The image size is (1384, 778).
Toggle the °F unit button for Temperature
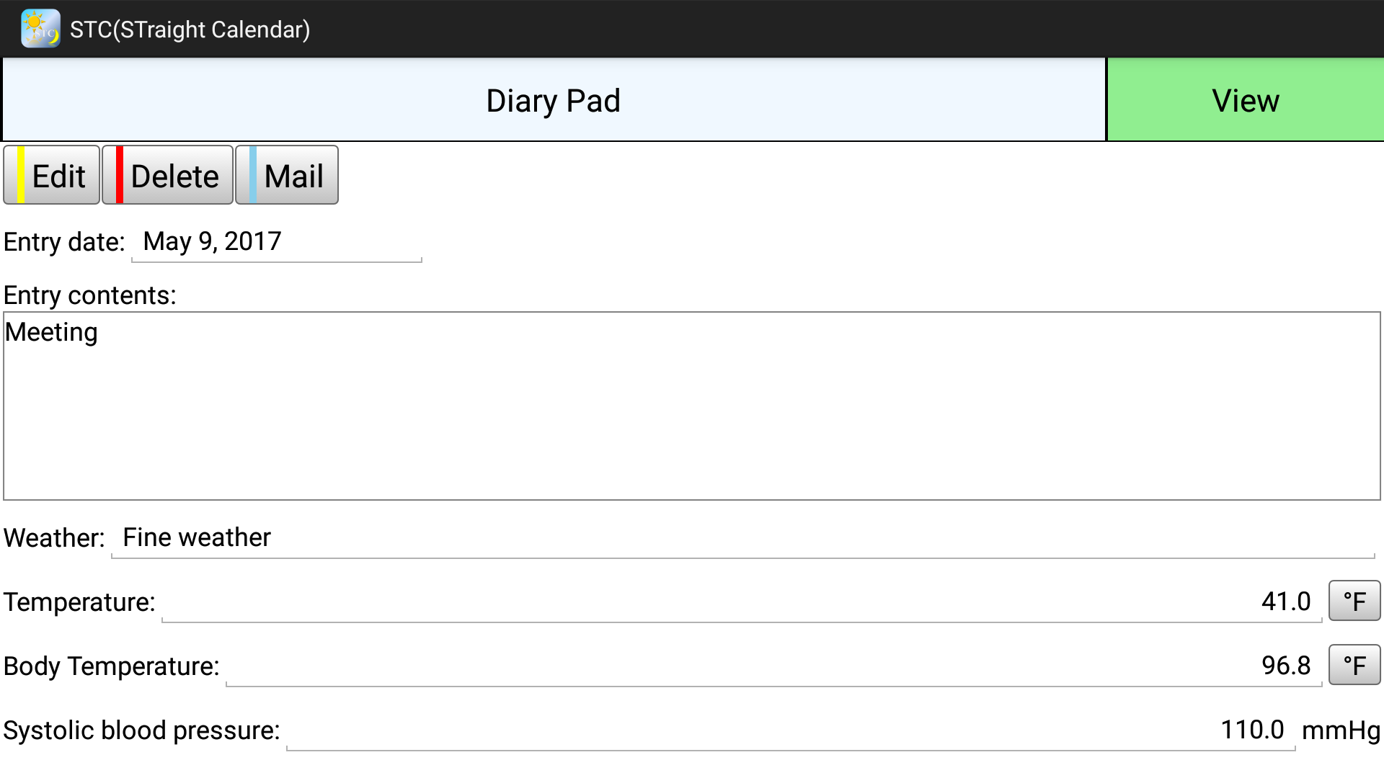(x=1354, y=601)
